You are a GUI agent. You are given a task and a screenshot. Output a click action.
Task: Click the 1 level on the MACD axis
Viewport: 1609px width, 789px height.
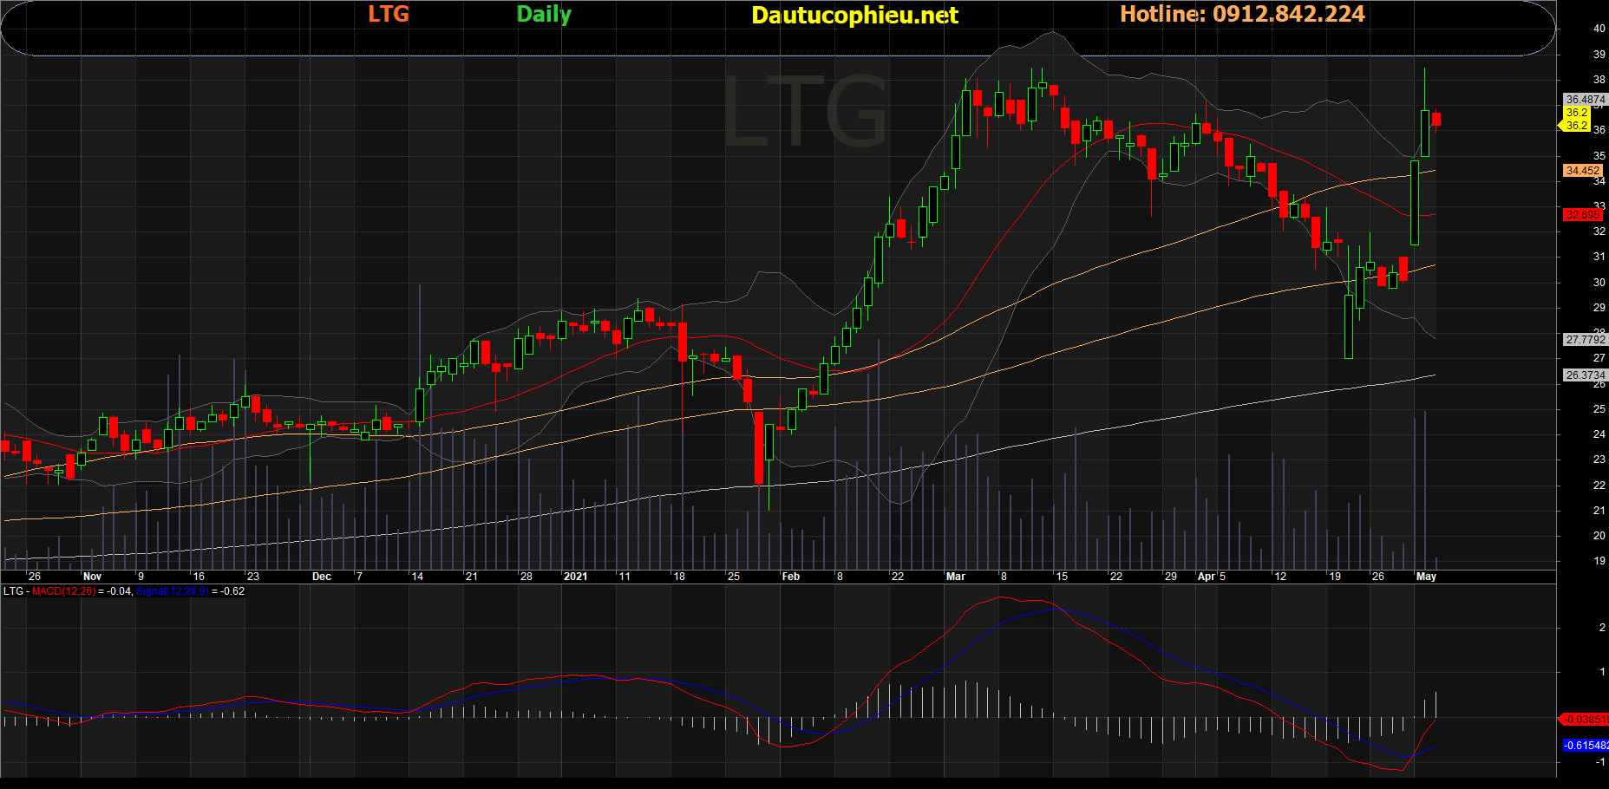click(1602, 672)
